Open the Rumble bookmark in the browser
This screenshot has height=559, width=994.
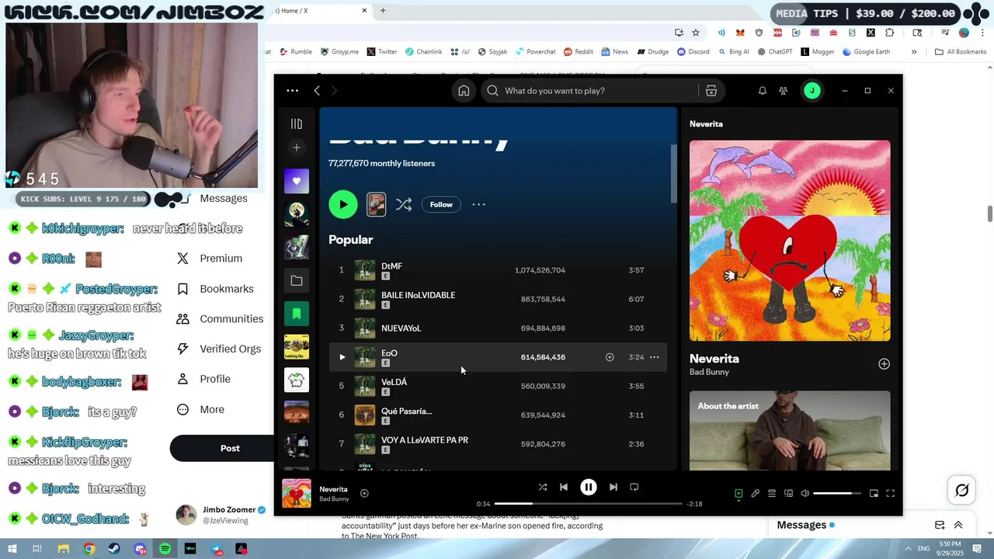(295, 52)
